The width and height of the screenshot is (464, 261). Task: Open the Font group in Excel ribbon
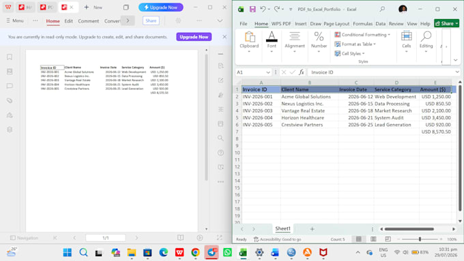(x=272, y=42)
